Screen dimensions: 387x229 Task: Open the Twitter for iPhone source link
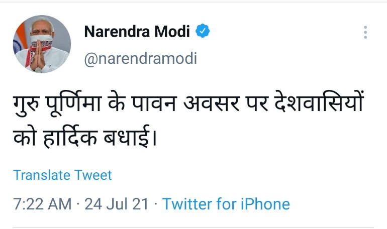coord(226,204)
